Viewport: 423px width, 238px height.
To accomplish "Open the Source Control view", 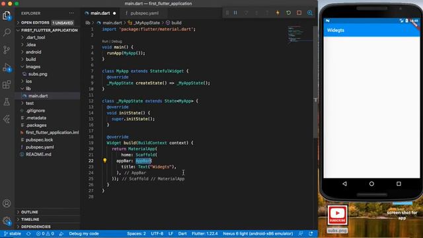I will tap(7, 50).
